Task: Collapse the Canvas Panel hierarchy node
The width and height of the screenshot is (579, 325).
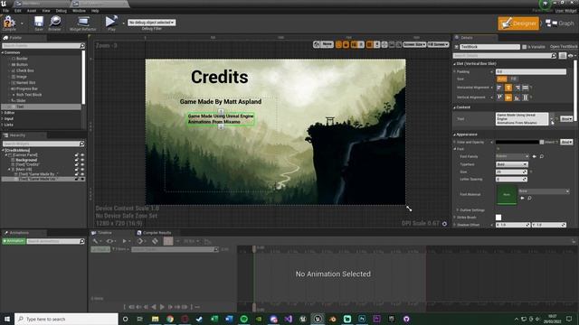Action: point(6,155)
